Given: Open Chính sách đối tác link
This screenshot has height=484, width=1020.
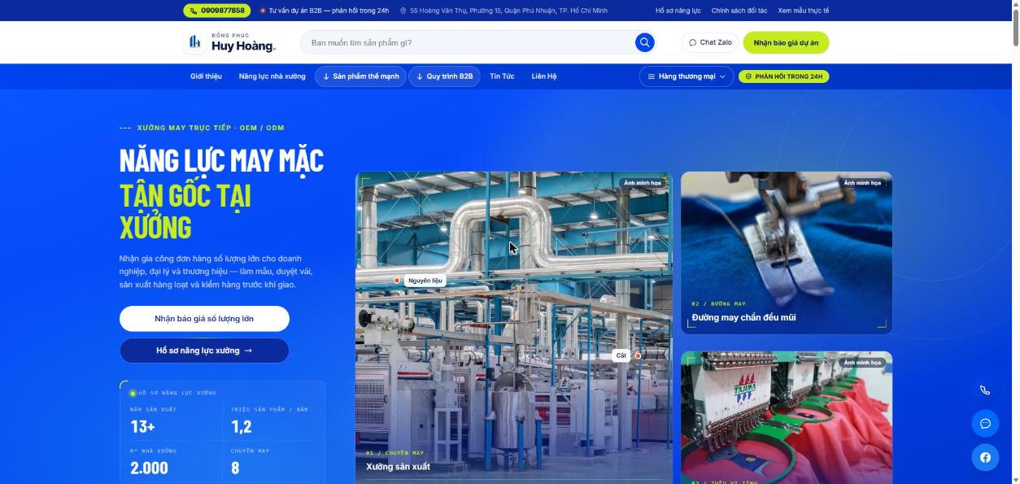Looking at the screenshot, I should pos(739,11).
